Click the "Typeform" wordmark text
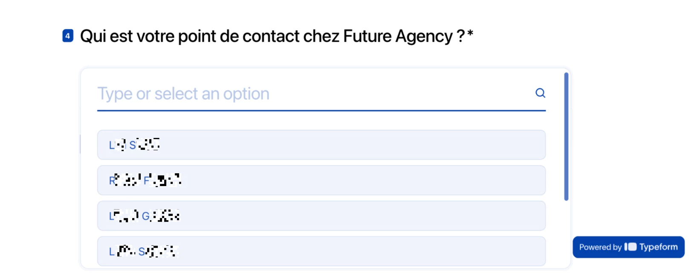 658,247
